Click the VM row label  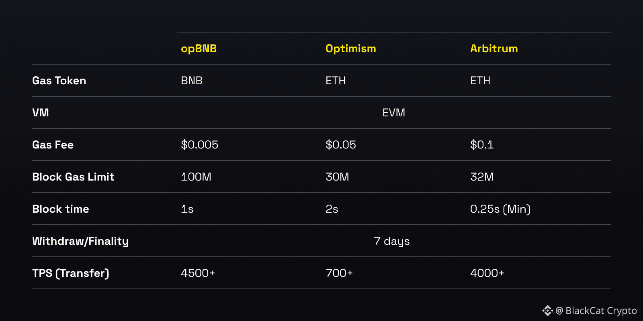[x=41, y=113]
